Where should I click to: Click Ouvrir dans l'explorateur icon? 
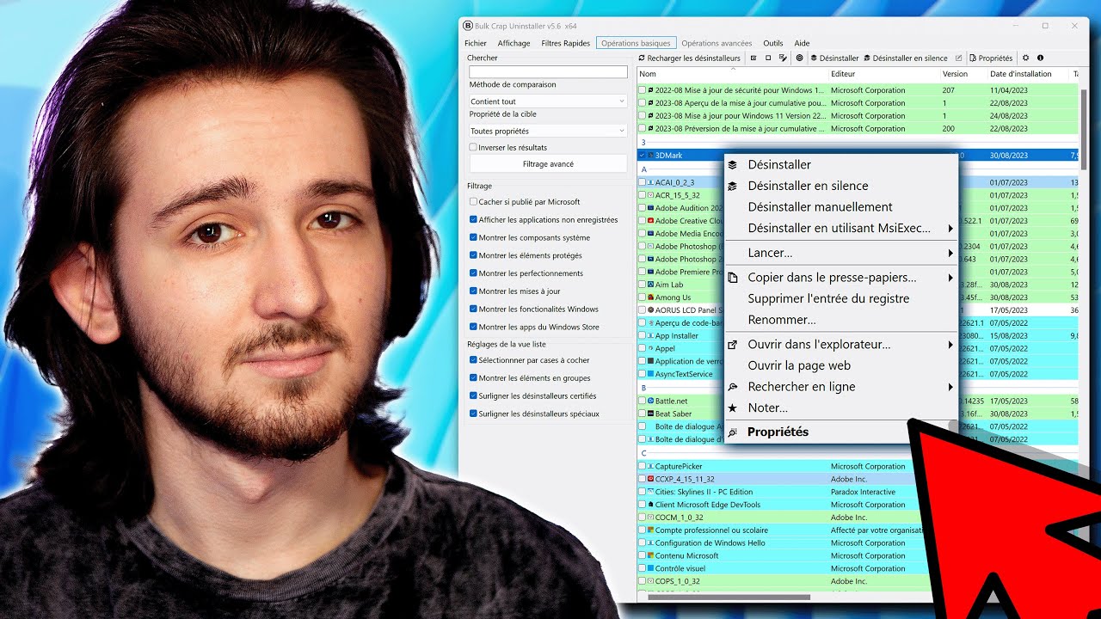pos(733,345)
